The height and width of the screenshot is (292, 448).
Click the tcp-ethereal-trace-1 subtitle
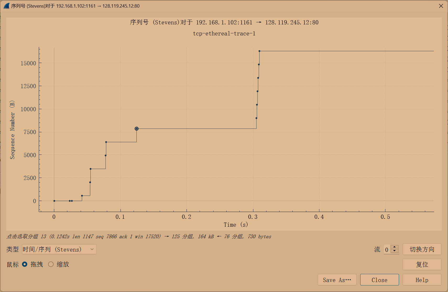click(x=224, y=33)
